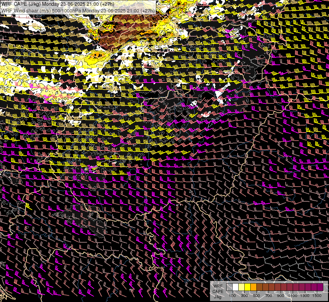Click the 1300 label on the legend
329x302 pixels.
pyautogui.click(x=305, y=296)
